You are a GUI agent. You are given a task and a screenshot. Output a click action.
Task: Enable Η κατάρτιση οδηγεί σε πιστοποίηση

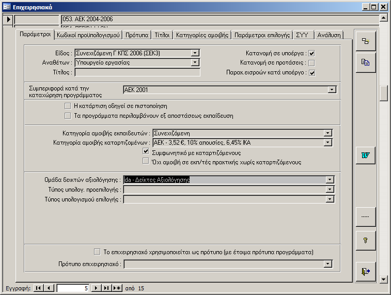point(67,106)
